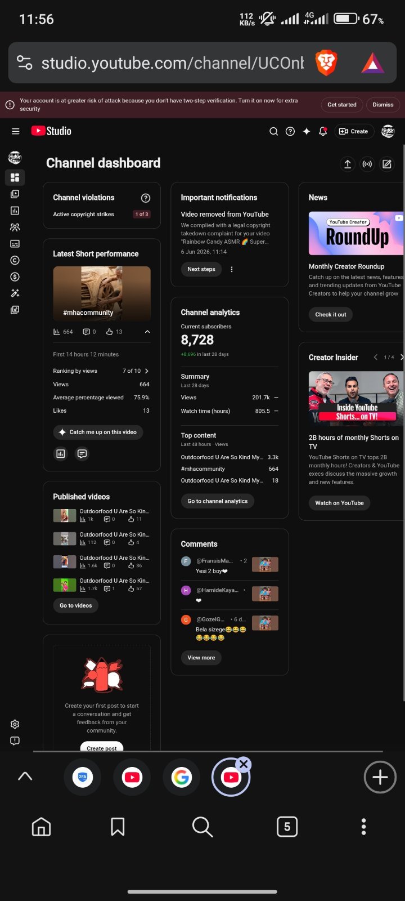The height and width of the screenshot is (901, 405).
Task: Open Community in the left sidebar
Action: click(15, 227)
